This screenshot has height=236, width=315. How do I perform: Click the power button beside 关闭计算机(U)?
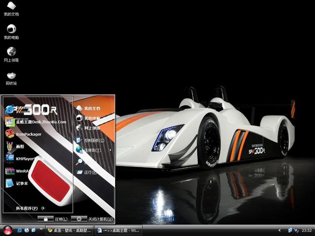(79, 219)
